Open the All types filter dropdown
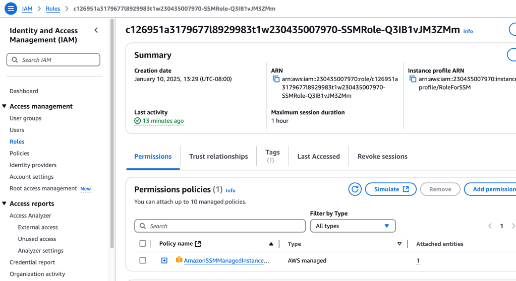 pos(353,226)
